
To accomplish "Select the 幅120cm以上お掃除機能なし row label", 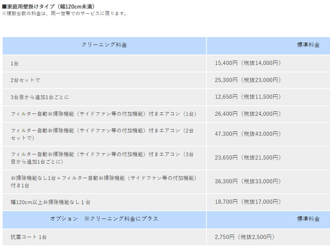I will (51, 202).
